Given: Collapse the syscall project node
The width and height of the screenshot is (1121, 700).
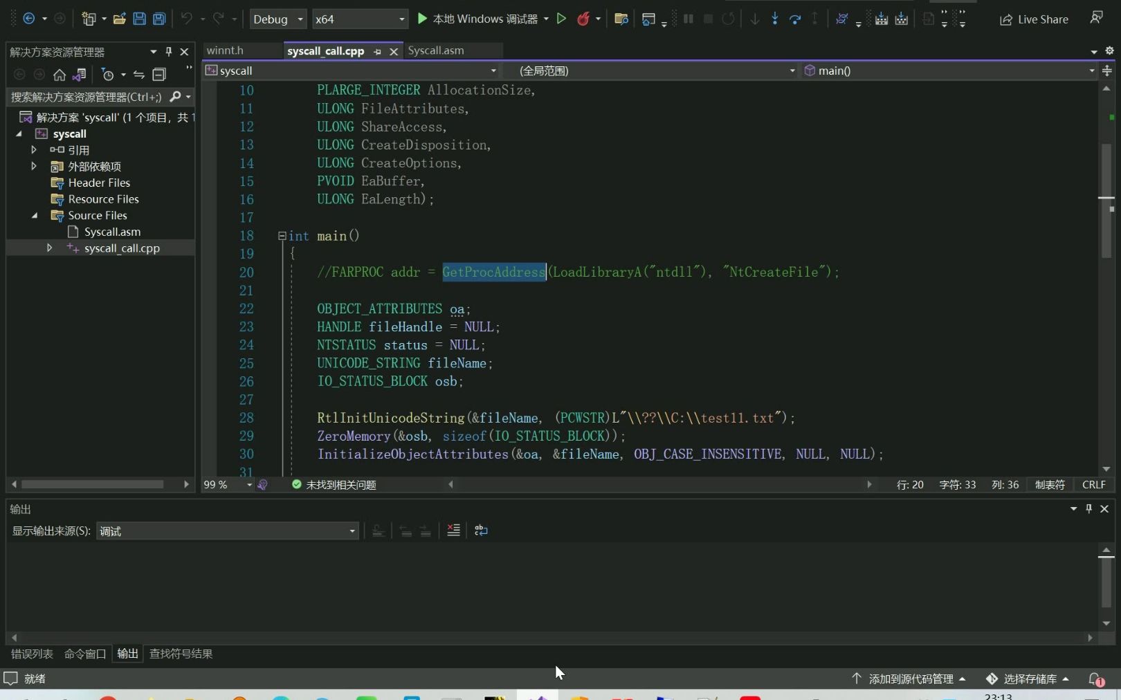Looking at the screenshot, I should pyautogui.click(x=19, y=133).
